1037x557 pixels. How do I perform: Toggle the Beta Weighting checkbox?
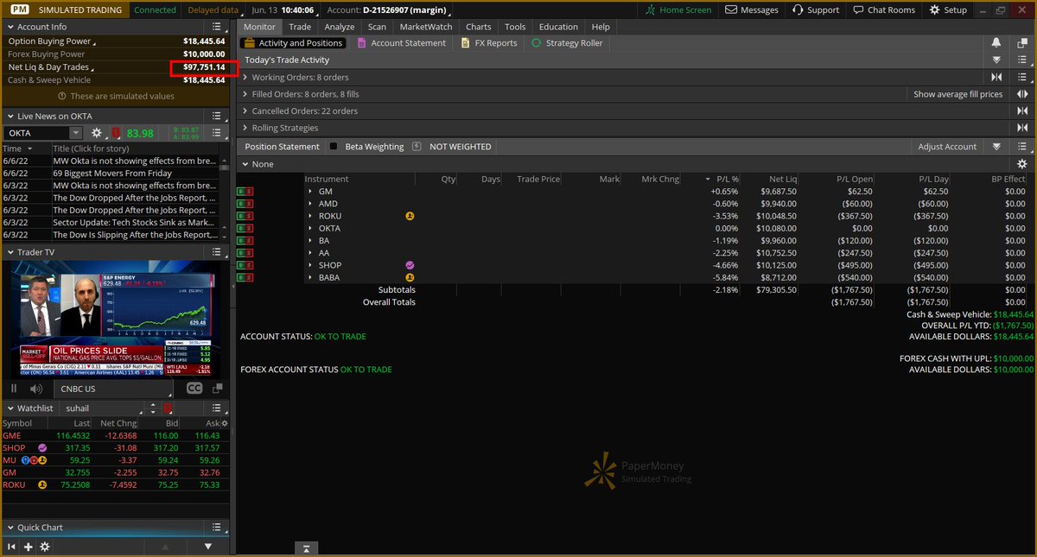click(334, 147)
